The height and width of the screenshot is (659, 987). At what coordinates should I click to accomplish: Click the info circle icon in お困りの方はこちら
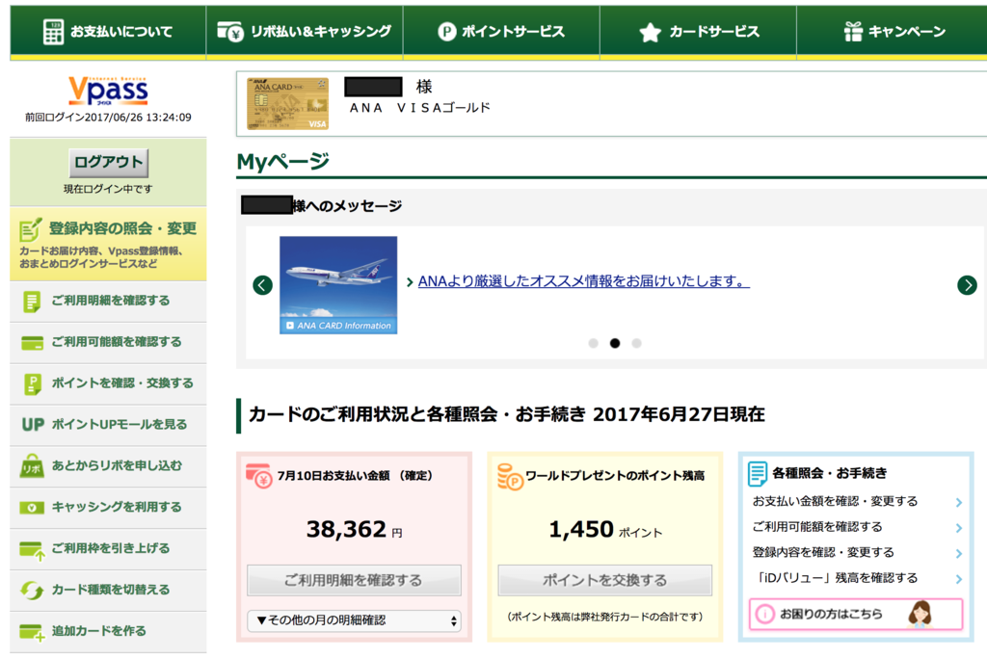tap(764, 614)
